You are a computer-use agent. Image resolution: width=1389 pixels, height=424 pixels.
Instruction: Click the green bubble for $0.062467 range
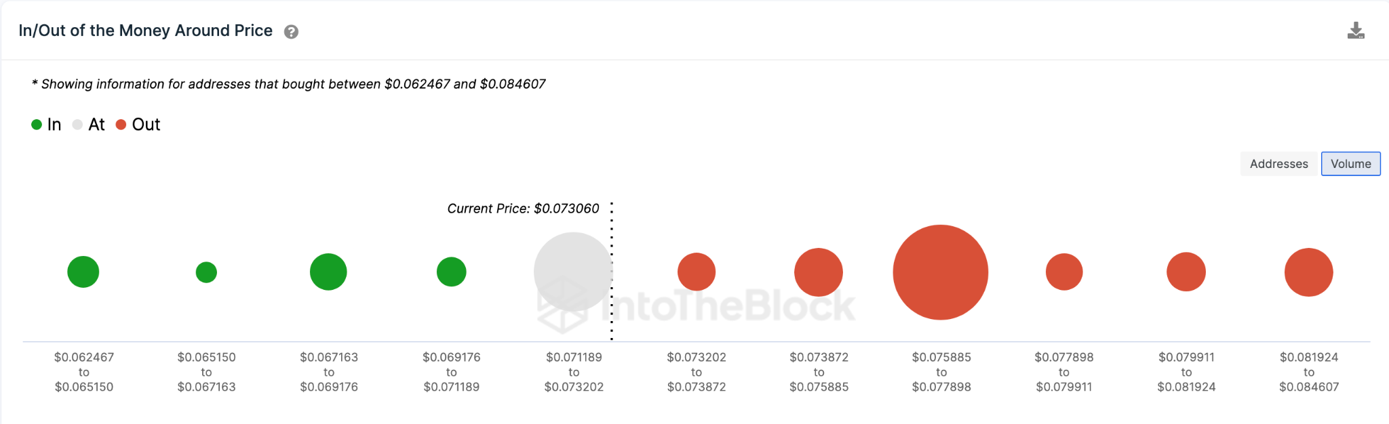[83, 272]
